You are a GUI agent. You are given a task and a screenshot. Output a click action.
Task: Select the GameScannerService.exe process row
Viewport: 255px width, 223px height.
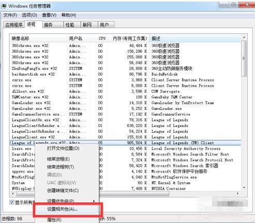click(125, 114)
